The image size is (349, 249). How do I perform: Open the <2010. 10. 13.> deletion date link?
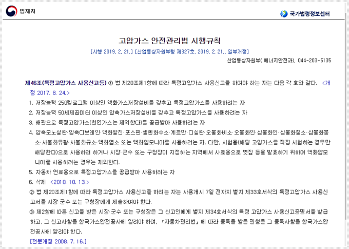pos(70,182)
